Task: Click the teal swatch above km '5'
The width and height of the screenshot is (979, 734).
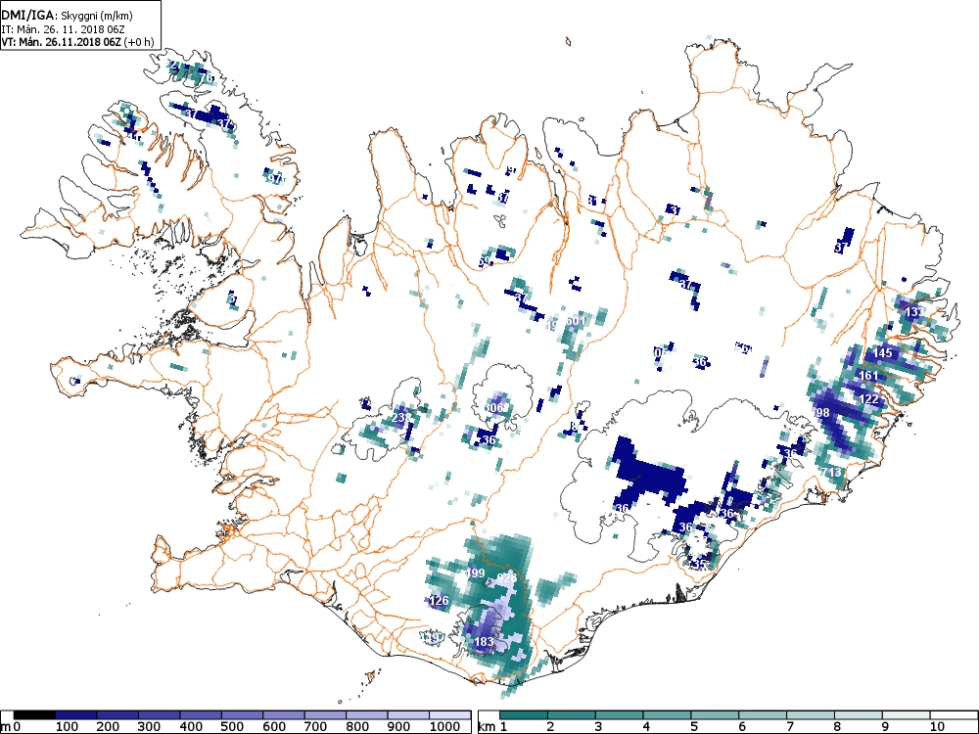Action: point(715,715)
